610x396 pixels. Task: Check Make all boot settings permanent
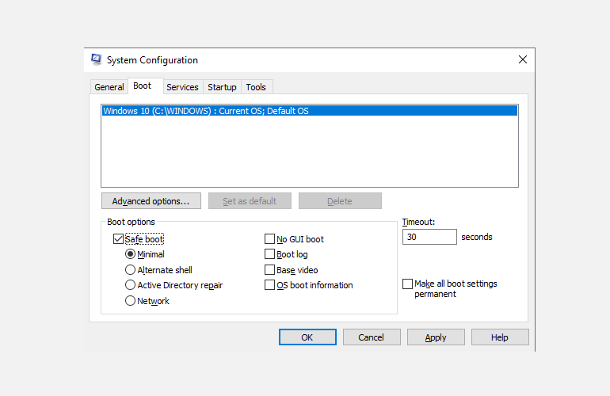pyautogui.click(x=407, y=284)
